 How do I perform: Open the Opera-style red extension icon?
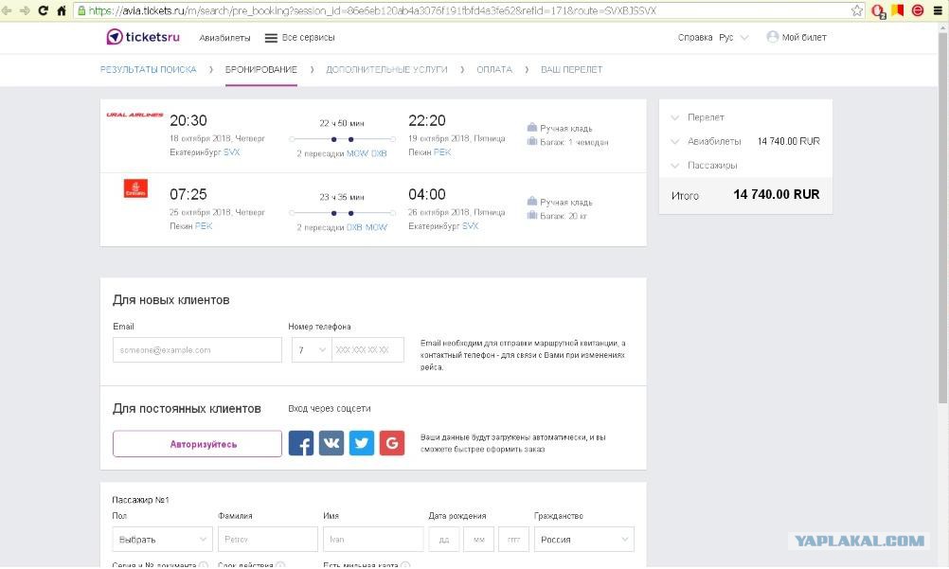tap(878, 11)
